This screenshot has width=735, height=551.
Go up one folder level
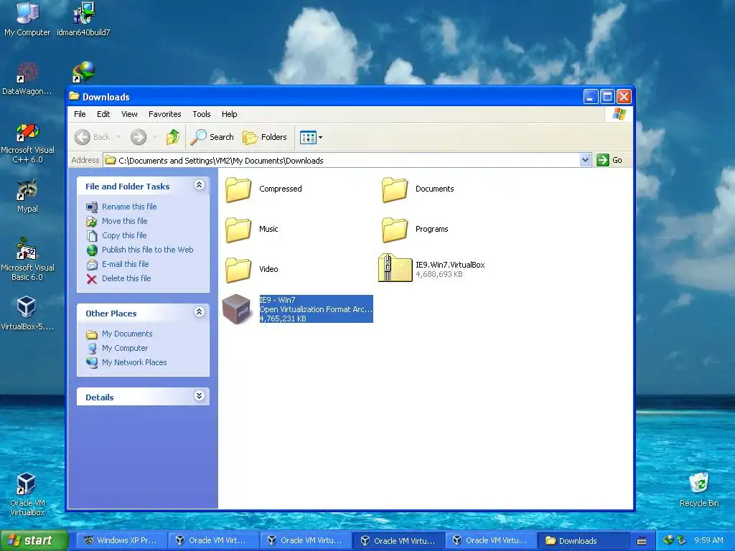172,137
